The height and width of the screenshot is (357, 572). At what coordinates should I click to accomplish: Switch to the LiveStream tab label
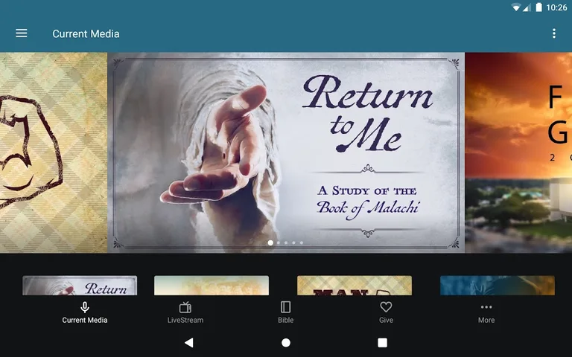tap(185, 321)
